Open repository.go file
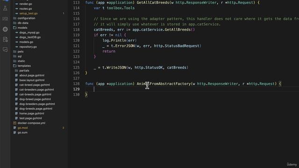The image size is (299, 168). (x=28, y=47)
